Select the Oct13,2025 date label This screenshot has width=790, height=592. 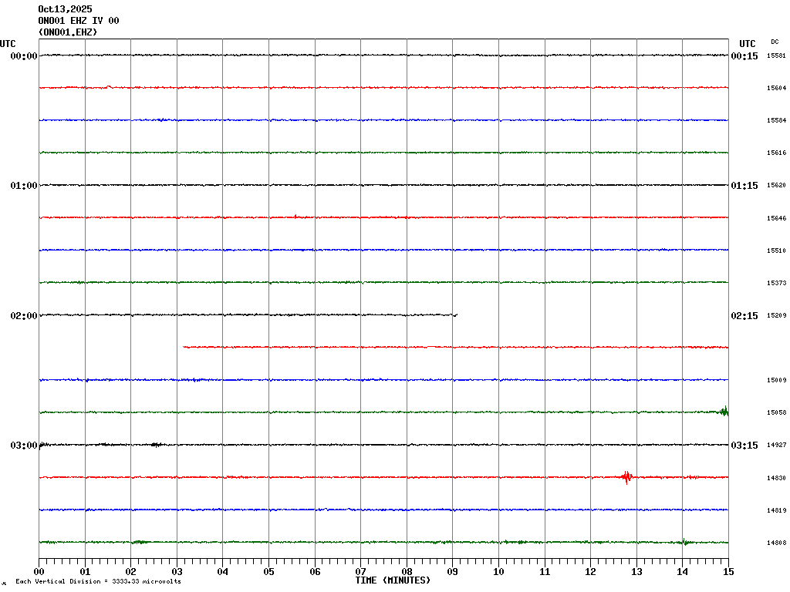65,9
